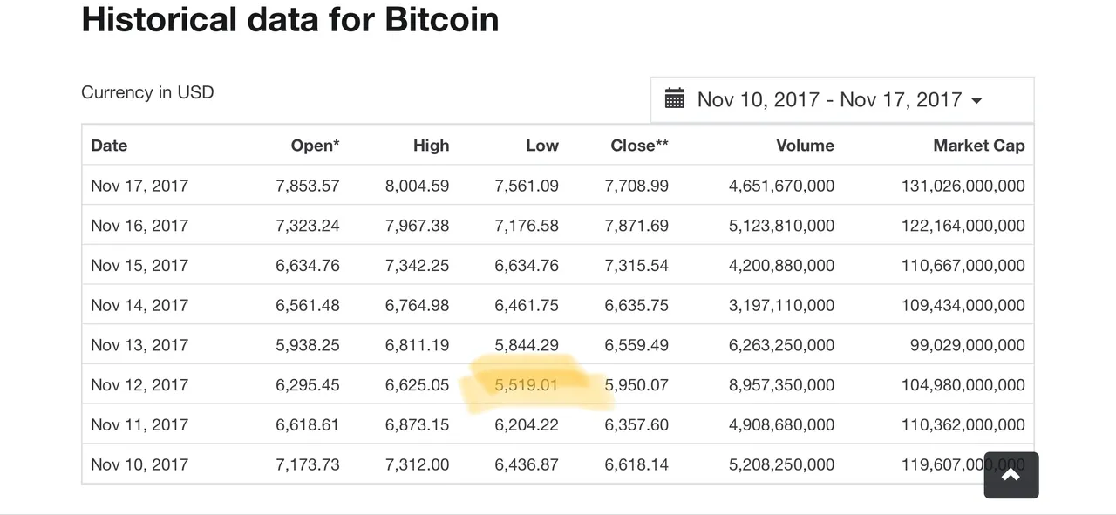Select the Open* column header
Viewport: 1116px width, 515px height.
coord(315,146)
